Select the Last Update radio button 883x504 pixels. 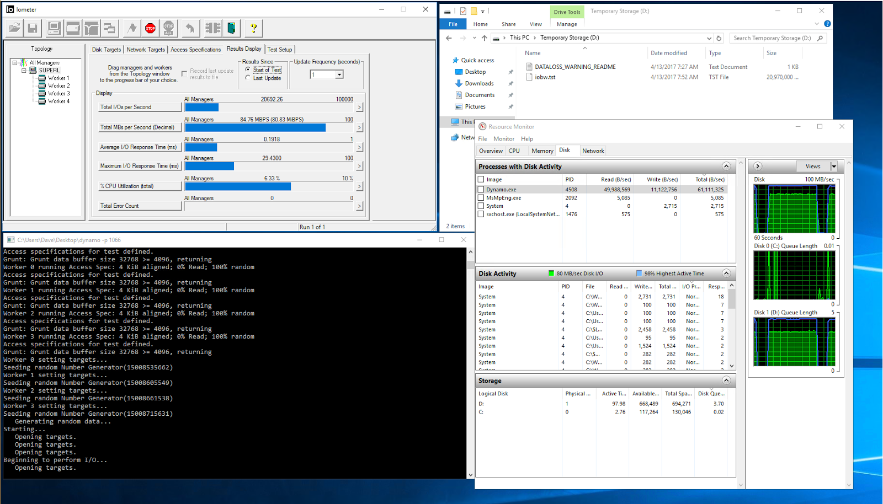(248, 78)
